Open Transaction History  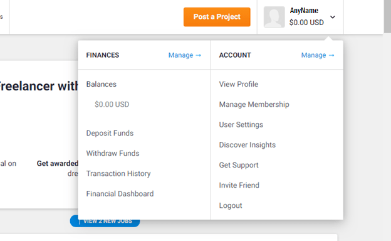click(x=118, y=174)
